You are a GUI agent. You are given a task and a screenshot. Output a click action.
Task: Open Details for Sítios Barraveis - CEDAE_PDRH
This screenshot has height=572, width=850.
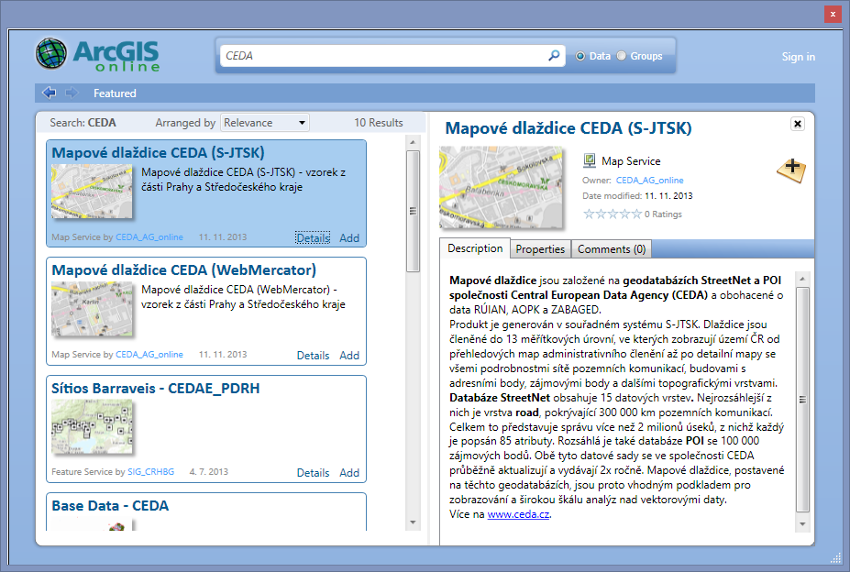pos(313,473)
